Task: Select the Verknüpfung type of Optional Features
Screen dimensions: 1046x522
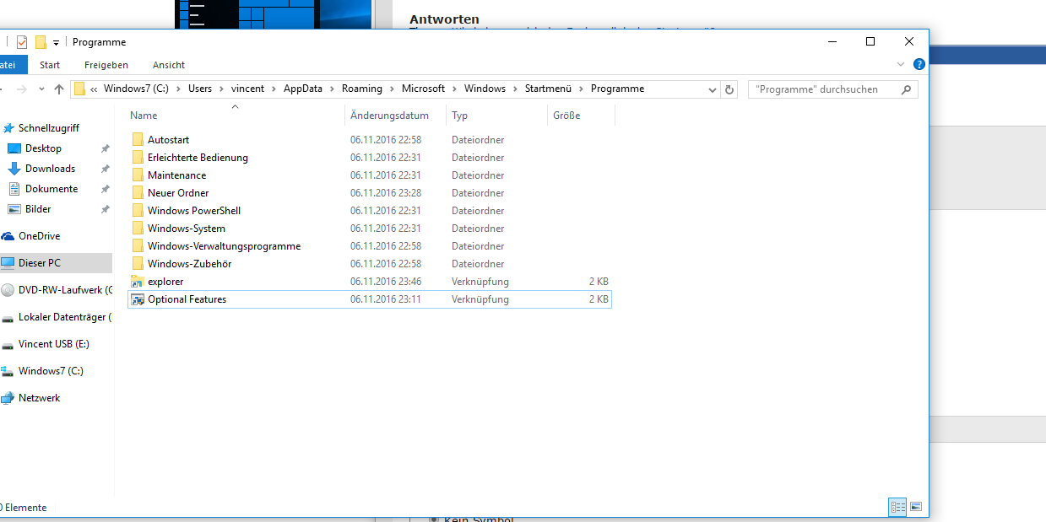Action: tap(480, 299)
